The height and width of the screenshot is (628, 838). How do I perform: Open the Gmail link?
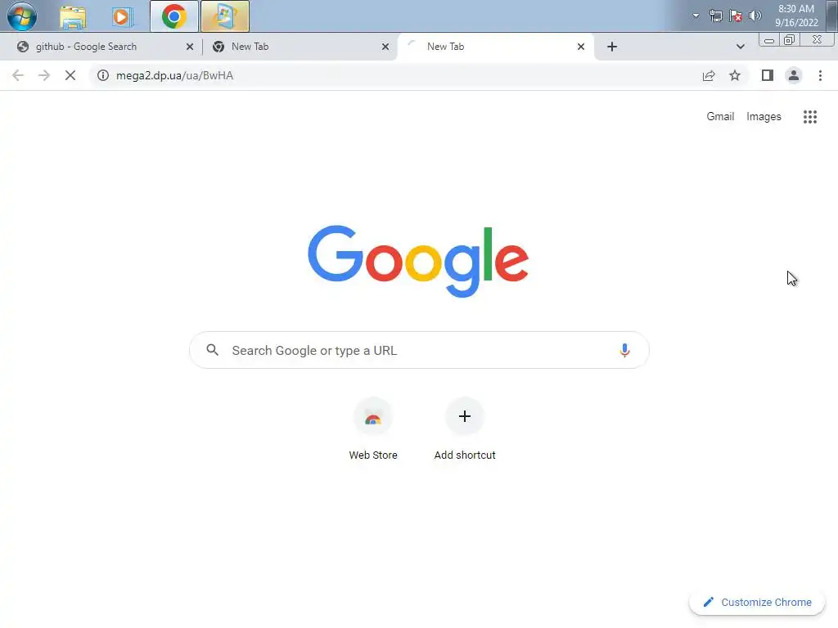(720, 116)
